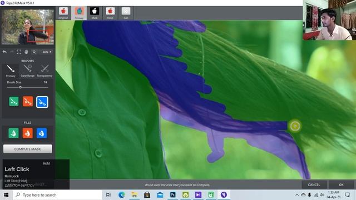The image size is (356, 200).
Task: Switch to the Trimap view tab
Action: pos(79,13)
